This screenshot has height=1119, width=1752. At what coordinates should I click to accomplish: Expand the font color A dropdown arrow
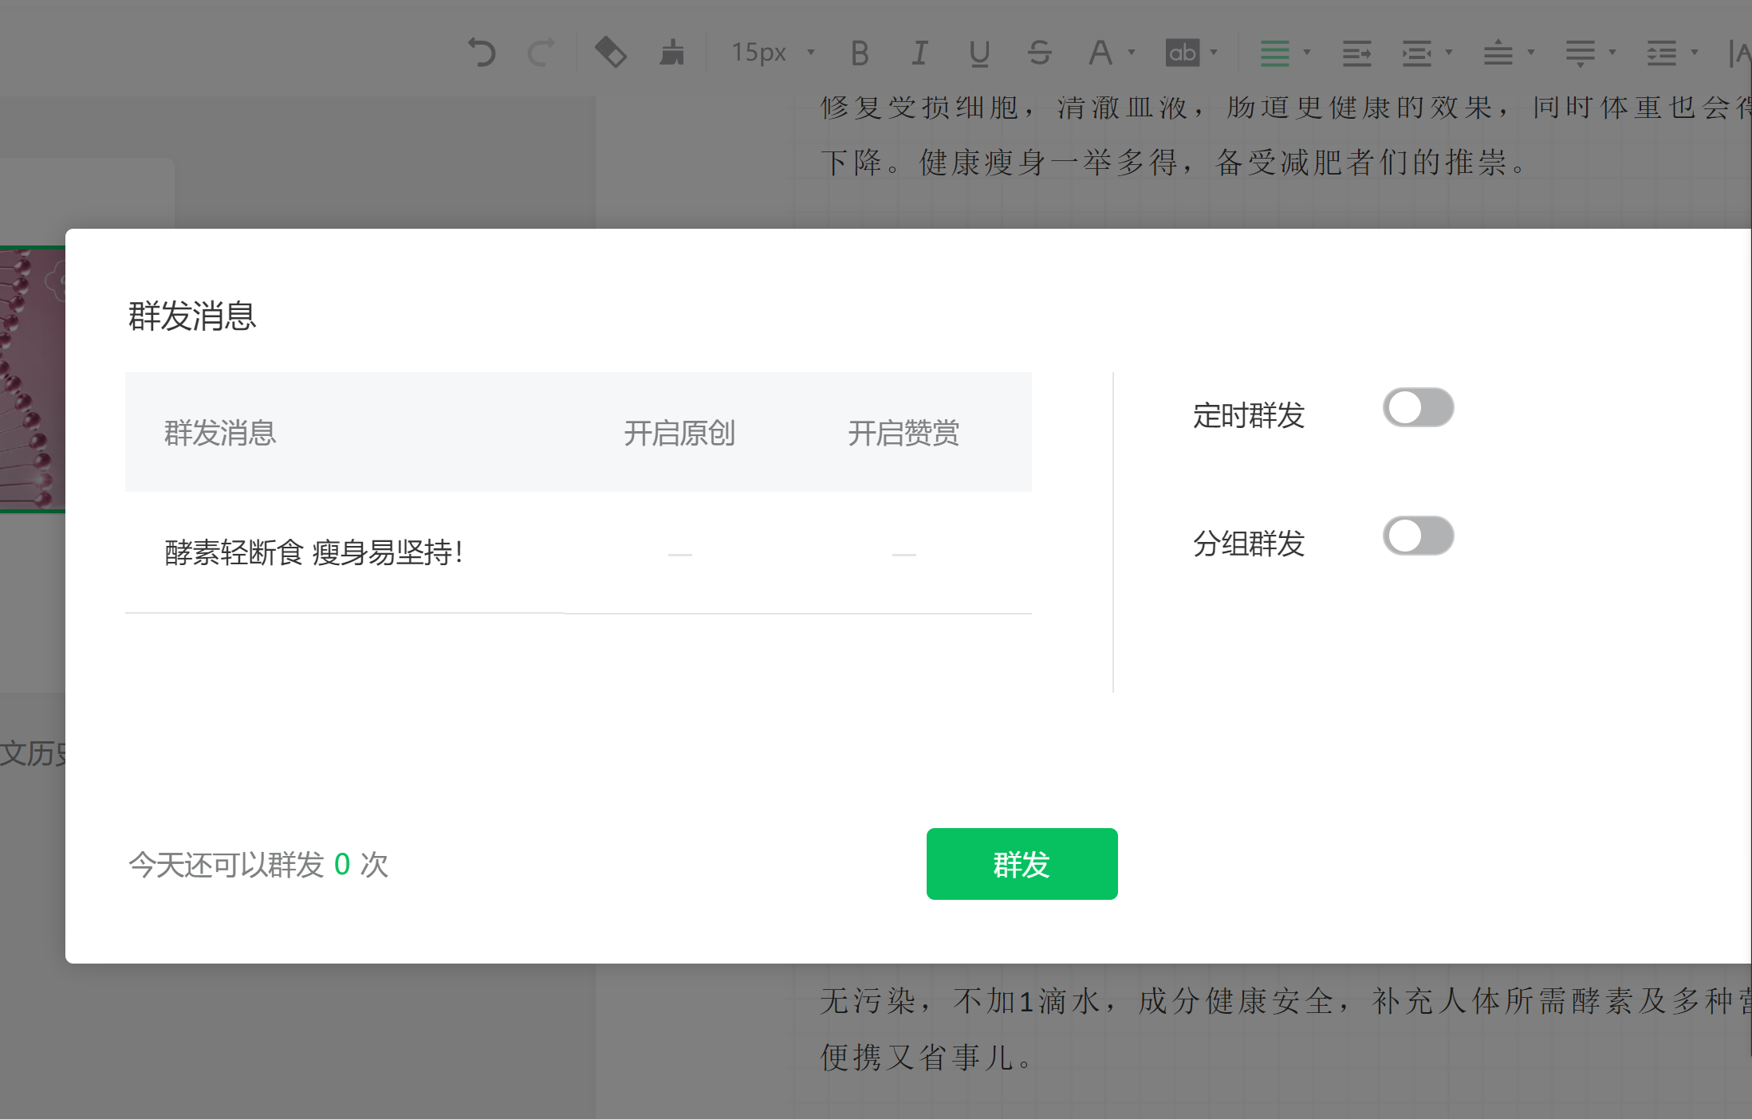(x=1132, y=53)
